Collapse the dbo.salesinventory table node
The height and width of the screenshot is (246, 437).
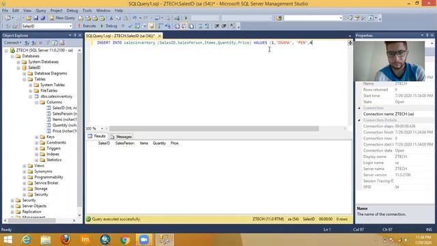[31, 96]
